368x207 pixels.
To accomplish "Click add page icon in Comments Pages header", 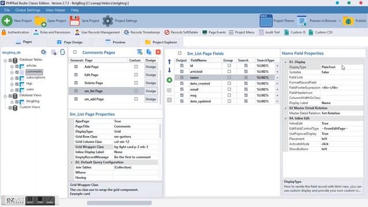I will tap(140, 52).
